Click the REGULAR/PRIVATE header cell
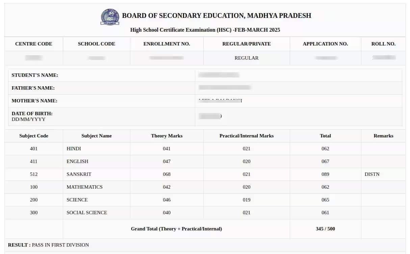Screen dimensions: 410x254 click(x=247, y=44)
